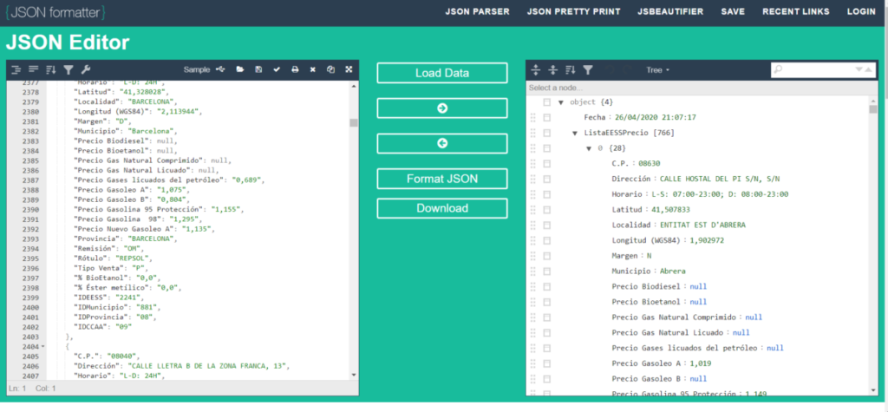Image resolution: width=888 pixels, height=412 pixels.
Task: Save the JSON with floppy disk icon
Action: tap(258, 69)
